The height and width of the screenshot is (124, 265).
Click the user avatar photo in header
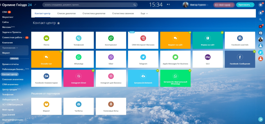[186, 5]
